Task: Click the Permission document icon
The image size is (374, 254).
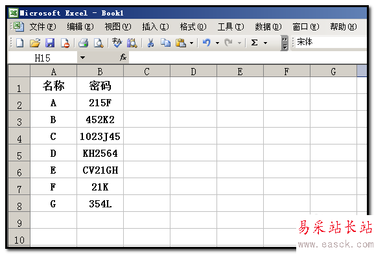Action: (x=65, y=43)
